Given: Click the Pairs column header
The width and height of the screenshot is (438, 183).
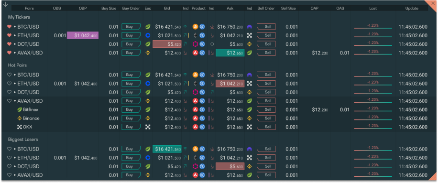Looking at the screenshot, I should [29, 9].
